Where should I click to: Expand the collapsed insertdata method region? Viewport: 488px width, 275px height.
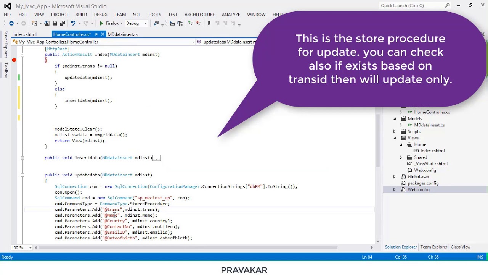pos(22,158)
